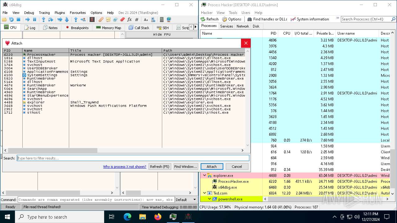Click the Appearance font icon in toolbar

coord(146,20)
